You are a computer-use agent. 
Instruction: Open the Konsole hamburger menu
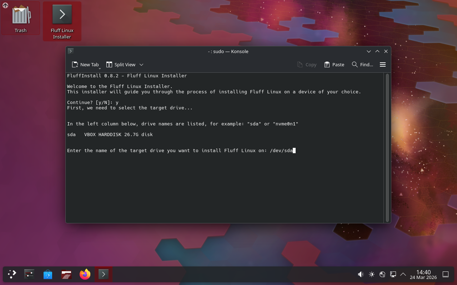[x=383, y=64]
